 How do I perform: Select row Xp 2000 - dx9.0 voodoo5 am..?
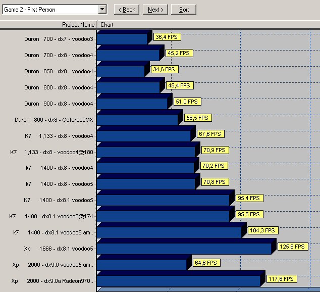(52, 265)
